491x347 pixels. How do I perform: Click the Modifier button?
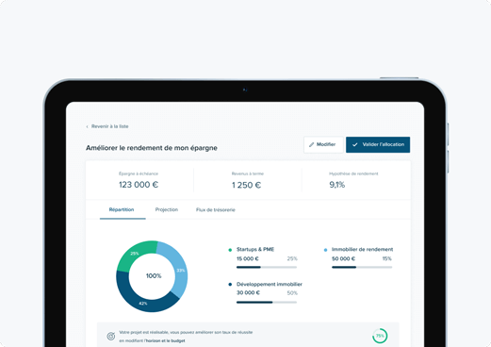[323, 144]
